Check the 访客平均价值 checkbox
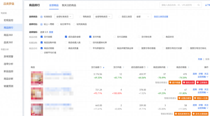Image resolution: width=210 pixels, height=116 pixels. [42, 53]
